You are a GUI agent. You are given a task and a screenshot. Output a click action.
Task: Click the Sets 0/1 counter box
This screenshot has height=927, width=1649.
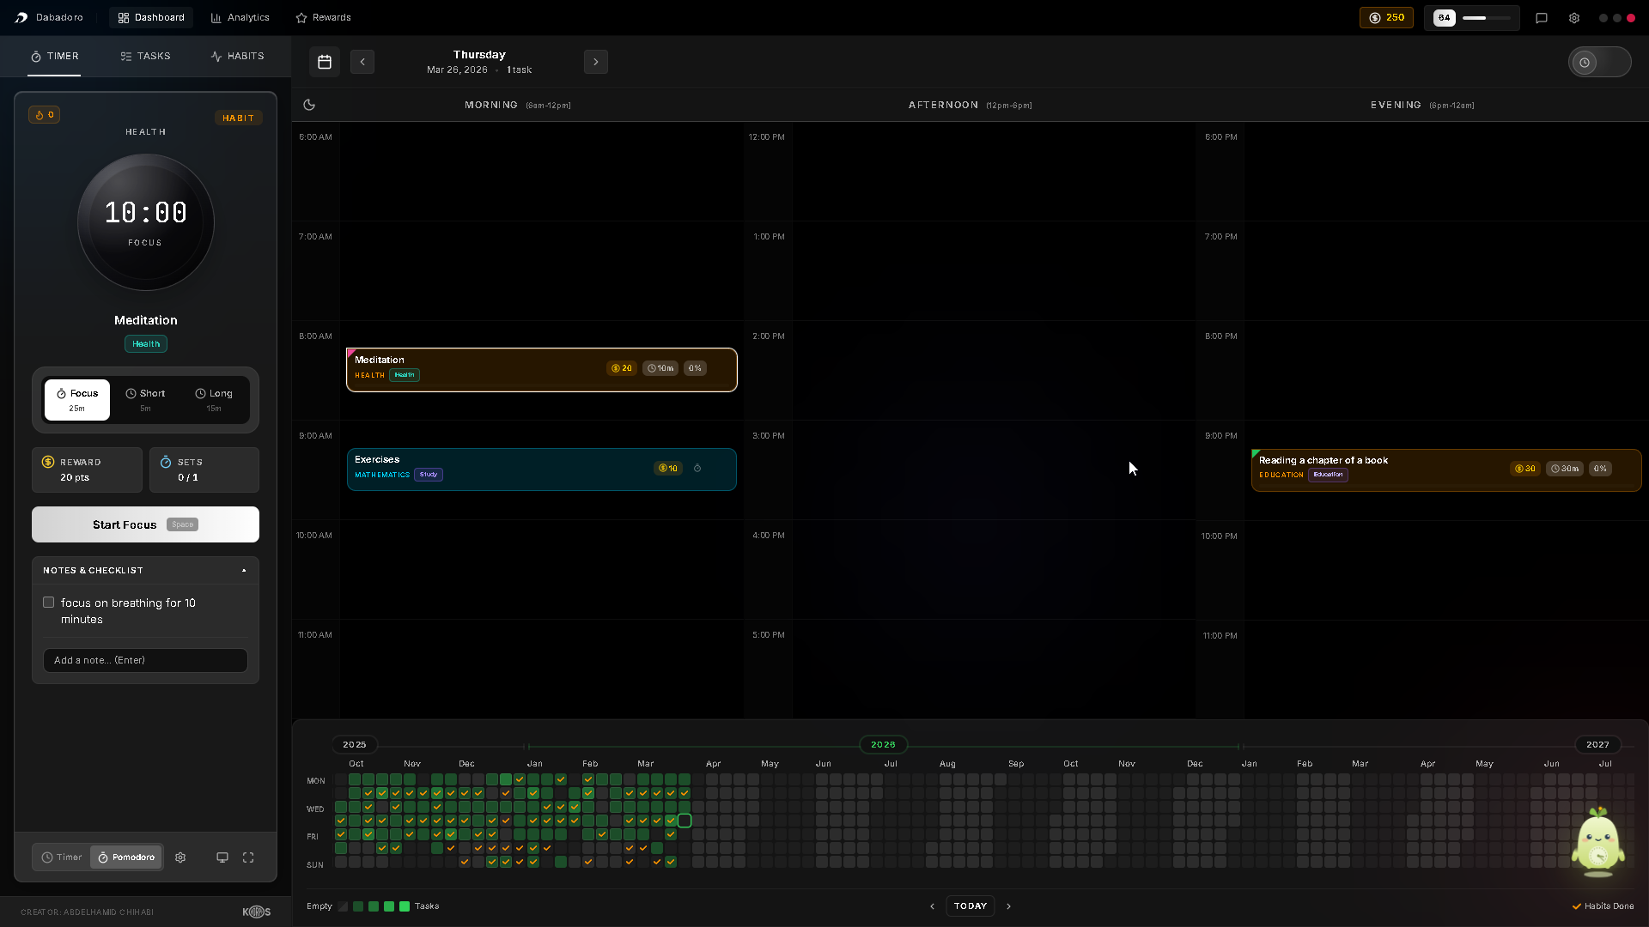coord(204,470)
